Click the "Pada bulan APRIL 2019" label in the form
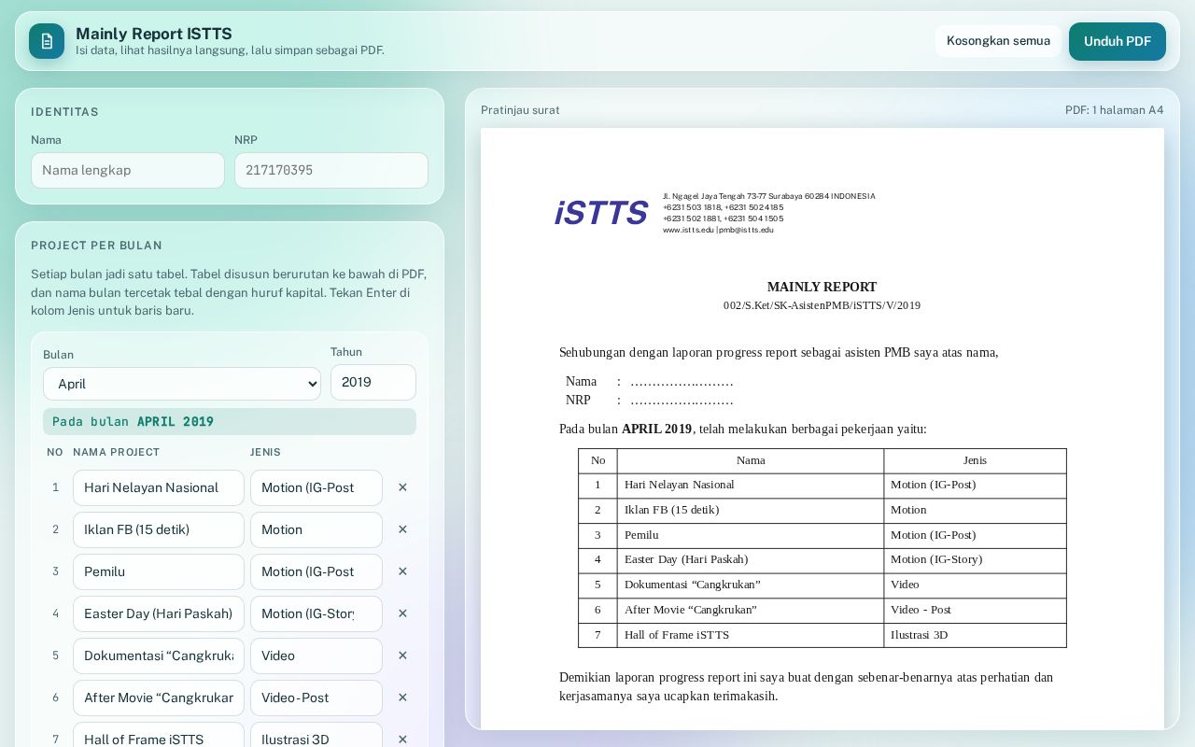 coord(230,422)
